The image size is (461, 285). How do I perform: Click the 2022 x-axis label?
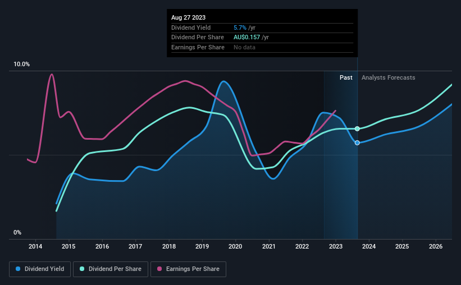tap(302, 246)
